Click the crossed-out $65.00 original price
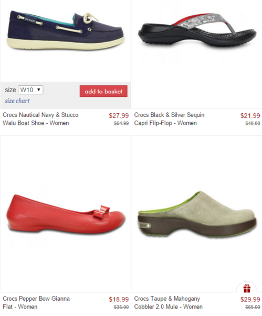 (253, 307)
